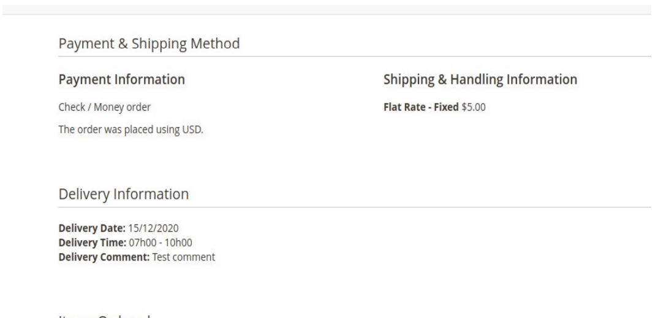
Task: Click divider line under Payment & Shipping Method
Action: coord(354,57)
